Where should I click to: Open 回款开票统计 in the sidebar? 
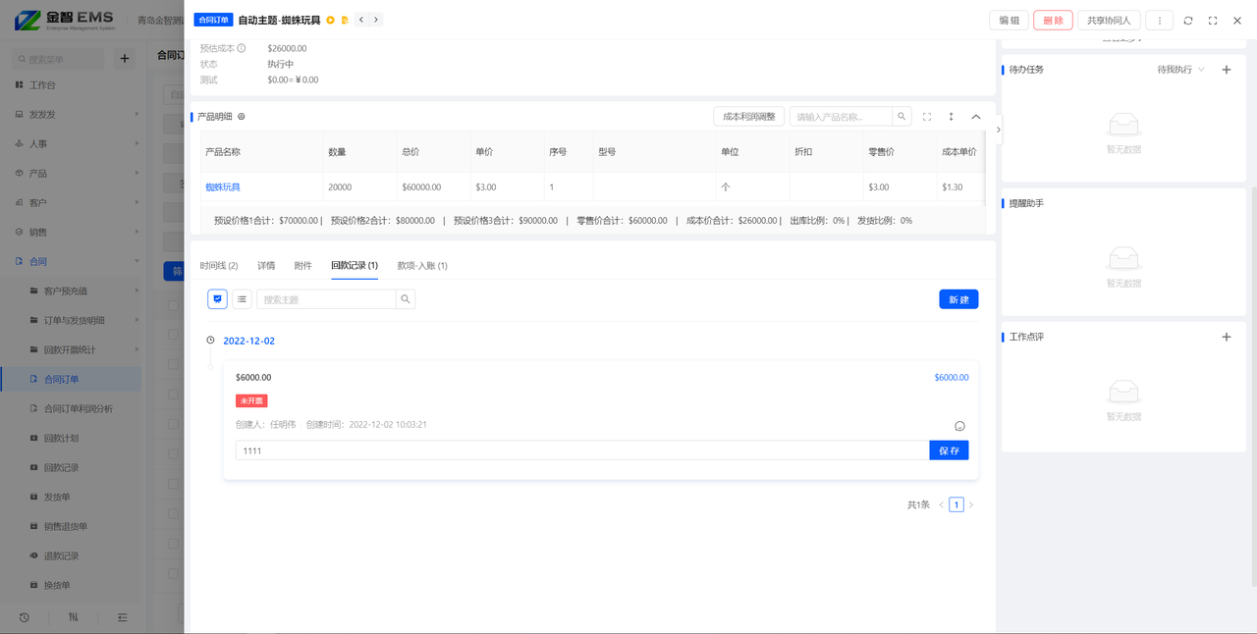point(71,350)
